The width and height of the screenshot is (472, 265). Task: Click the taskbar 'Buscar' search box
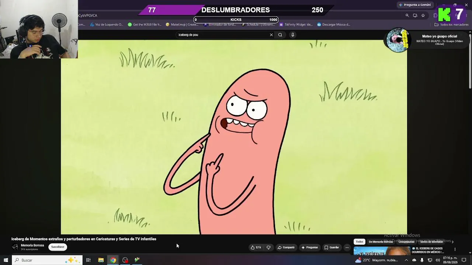click(47, 260)
